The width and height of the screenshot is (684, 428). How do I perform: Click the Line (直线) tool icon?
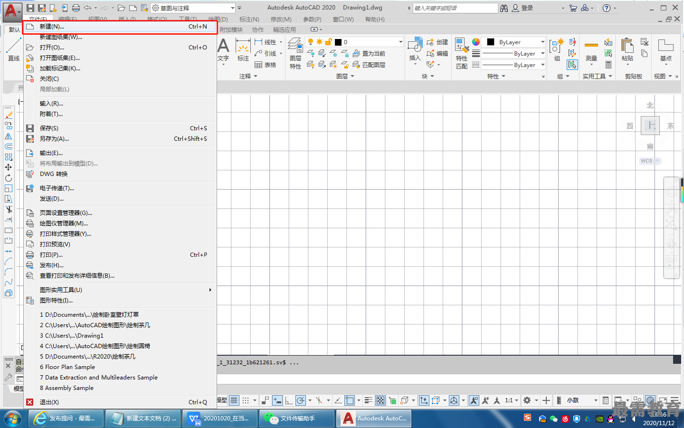13,46
